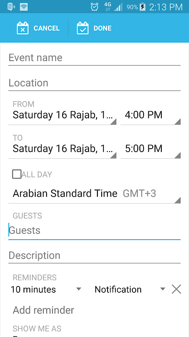Open Arabian Standard Time zone selector
The height and width of the screenshot is (337, 189).
[x=94, y=194]
